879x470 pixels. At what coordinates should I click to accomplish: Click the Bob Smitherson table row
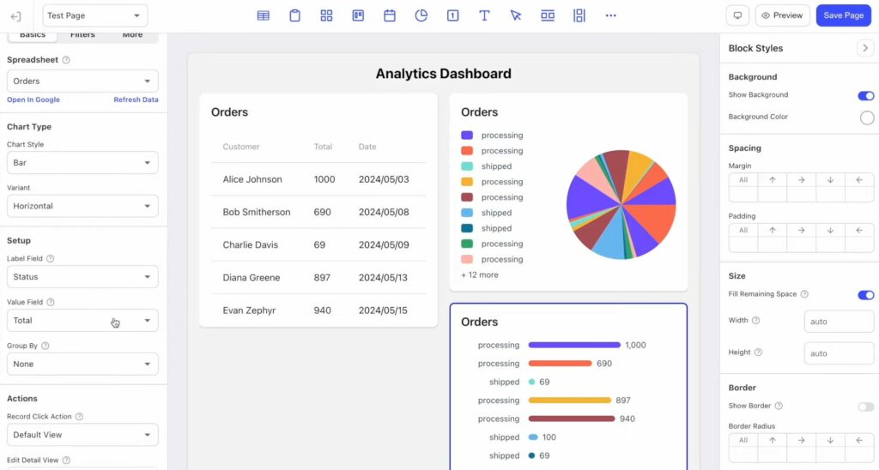(318, 213)
